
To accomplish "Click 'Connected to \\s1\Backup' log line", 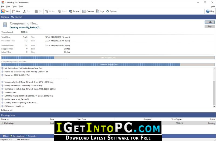I will (x=30, y=89).
